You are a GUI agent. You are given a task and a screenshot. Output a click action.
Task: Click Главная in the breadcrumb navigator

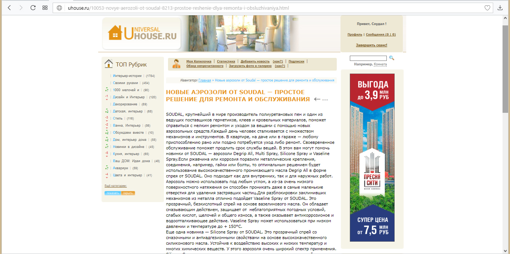205,80
